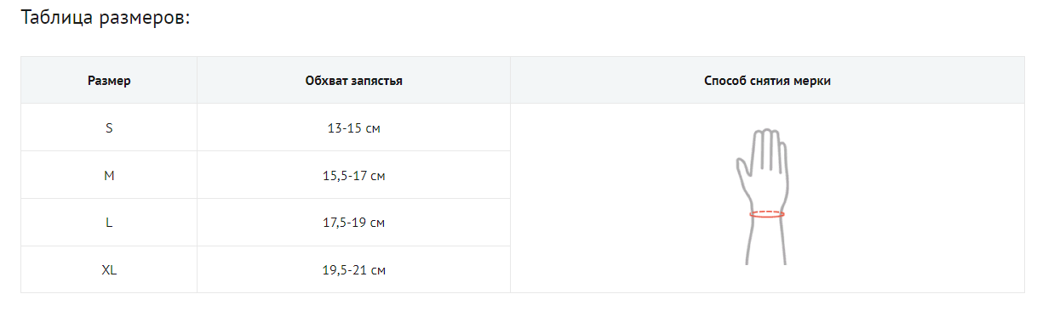Click the "Обхват запястья" column header
The image size is (1054, 311).
tap(354, 81)
